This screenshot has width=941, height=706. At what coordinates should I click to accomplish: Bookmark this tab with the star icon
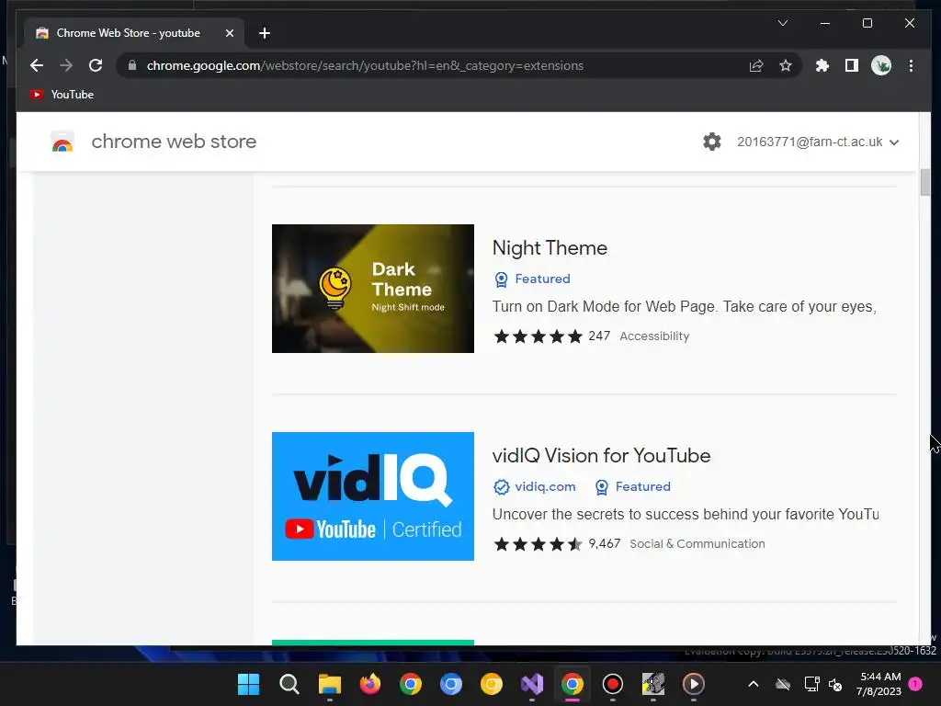tap(786, 65)
